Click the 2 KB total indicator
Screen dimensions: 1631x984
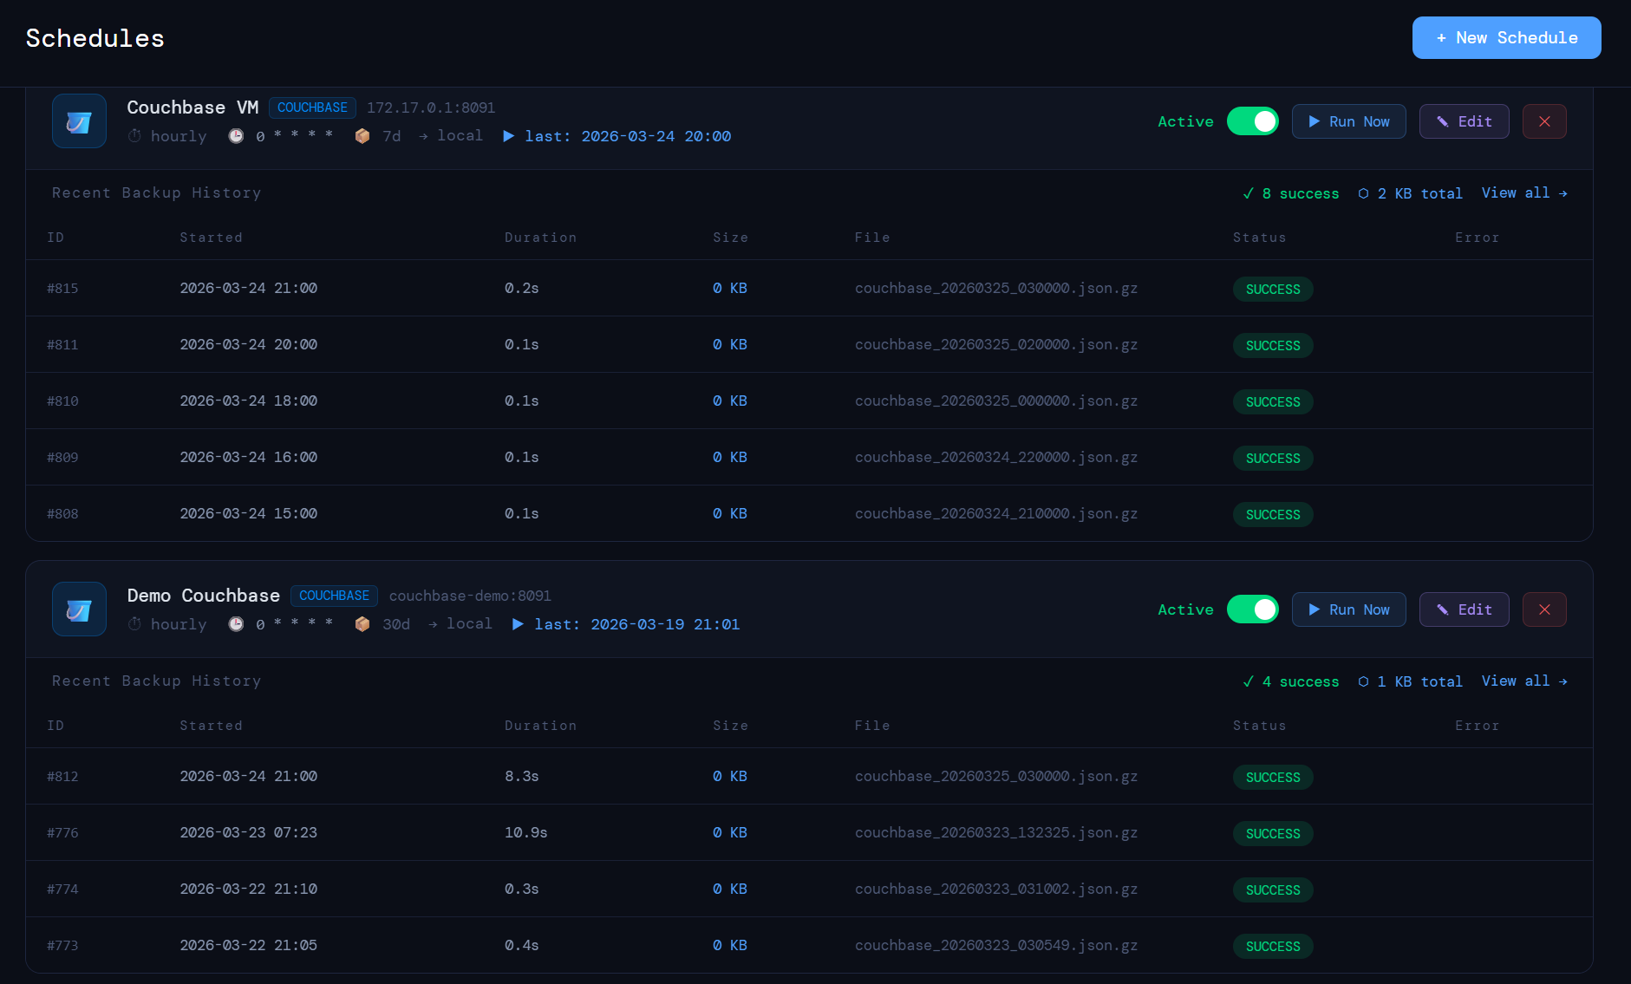point(1410,193)
